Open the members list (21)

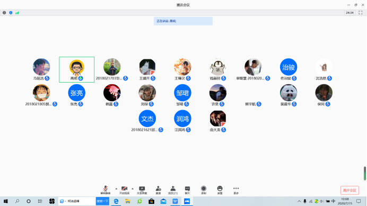[173, 190]
